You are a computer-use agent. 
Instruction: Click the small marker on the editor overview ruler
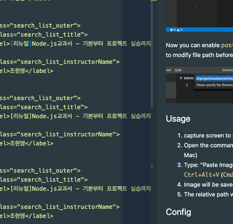pyautogui.click(x=152, y=166)
